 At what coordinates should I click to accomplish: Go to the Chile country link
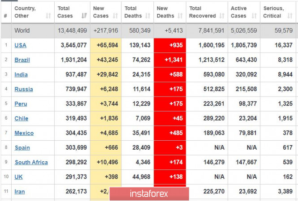[21, 118]
